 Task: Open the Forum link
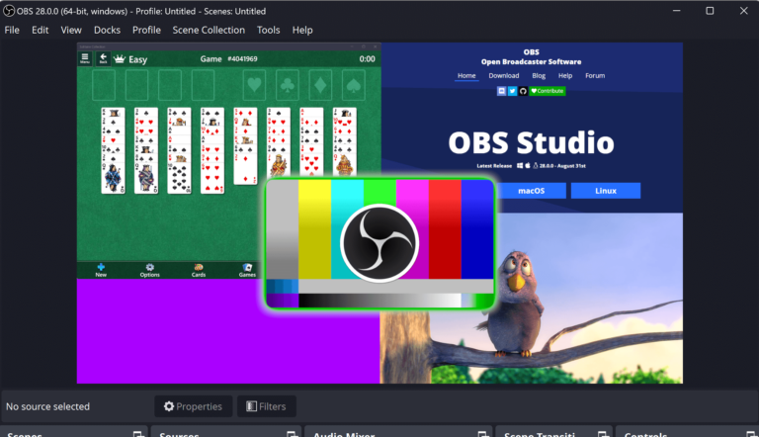pyautogui.click(x=595, y=75)
